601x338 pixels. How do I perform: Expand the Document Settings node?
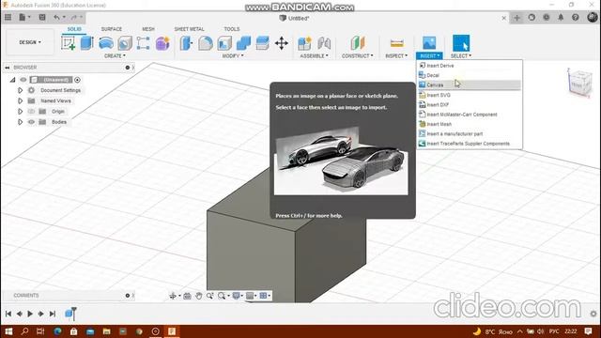pos(21,90)
